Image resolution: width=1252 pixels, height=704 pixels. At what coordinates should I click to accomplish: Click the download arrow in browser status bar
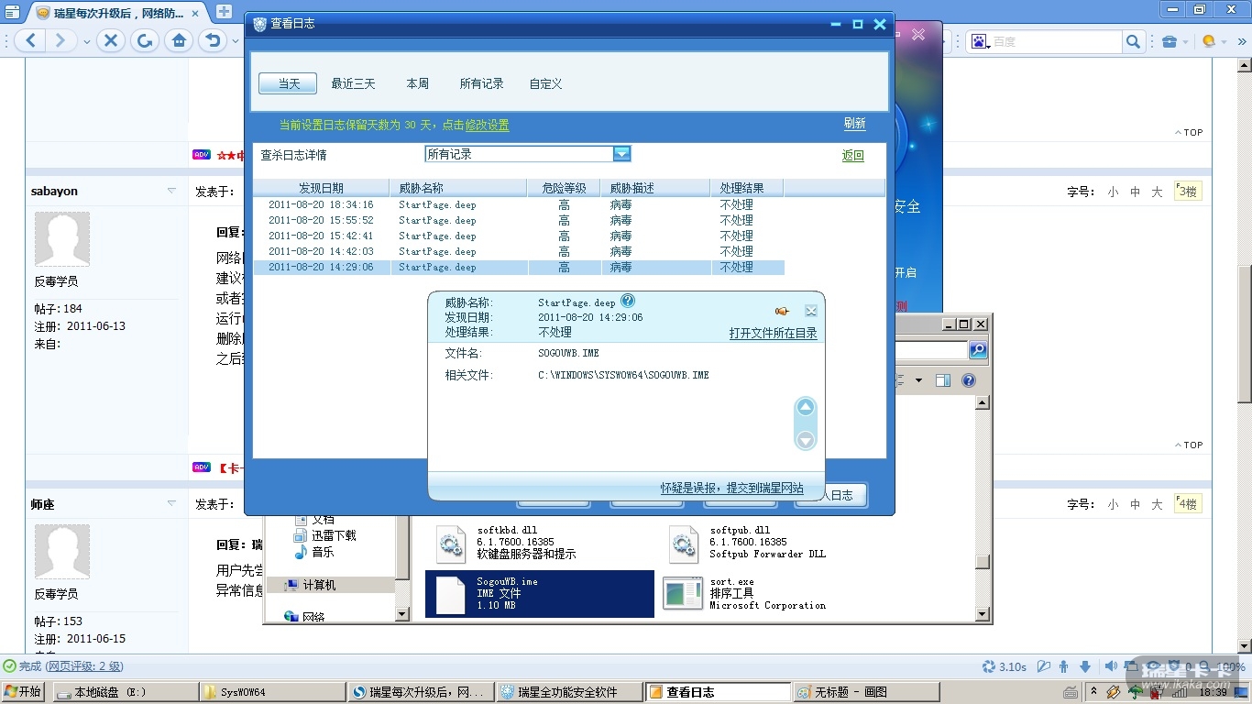coord(1086,666)
